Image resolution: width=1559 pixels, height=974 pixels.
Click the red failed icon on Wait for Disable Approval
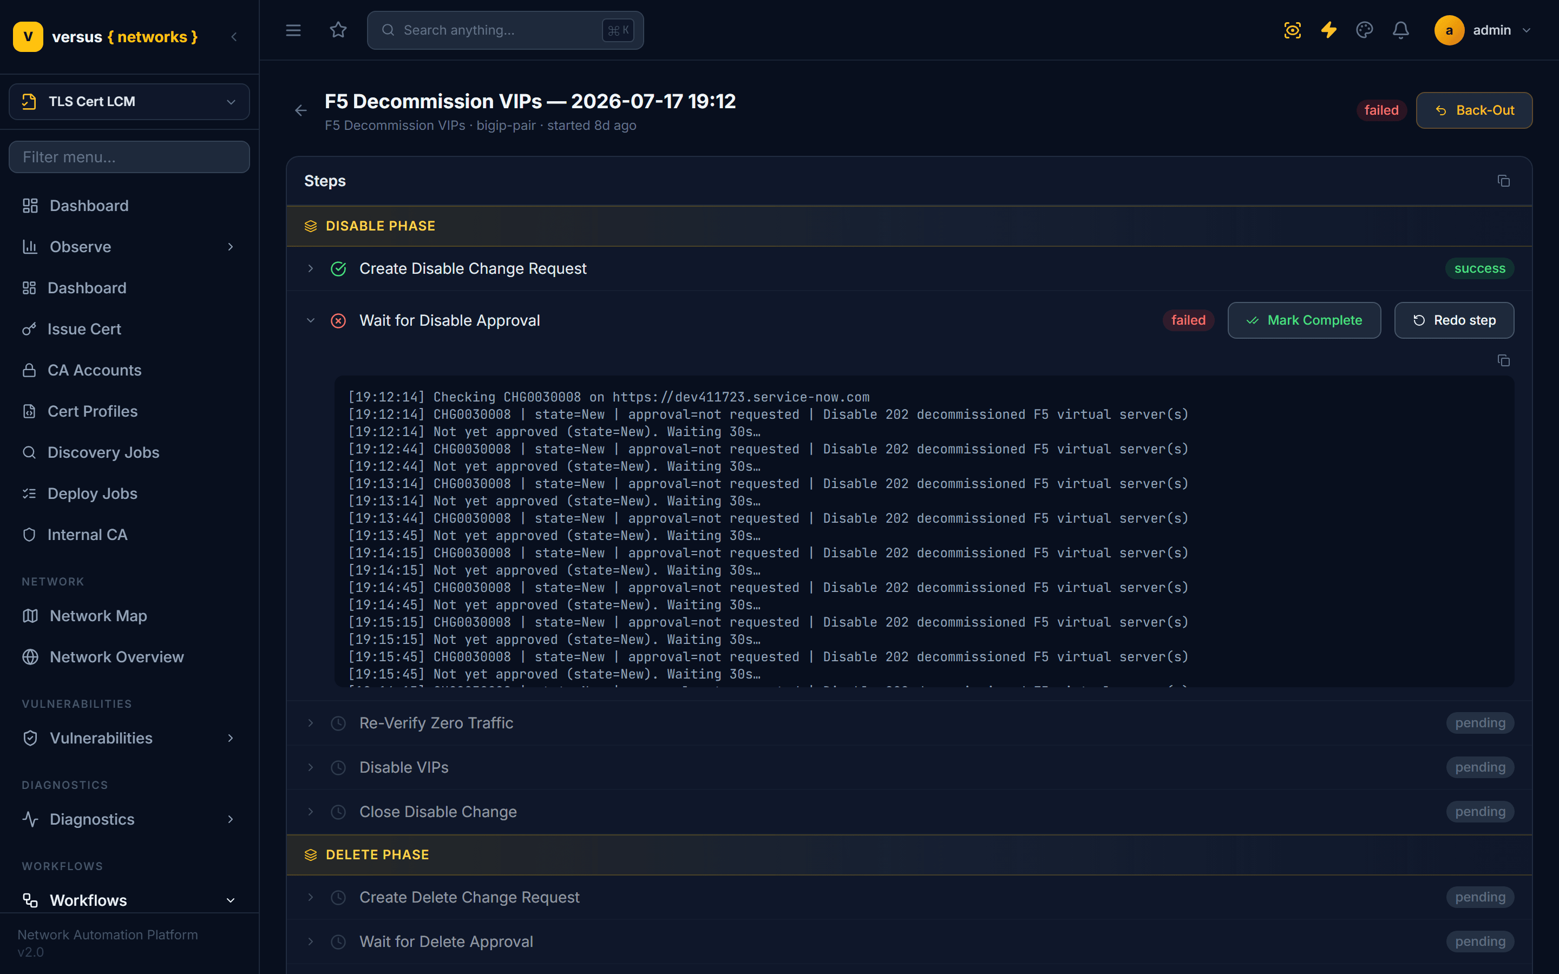338,321
